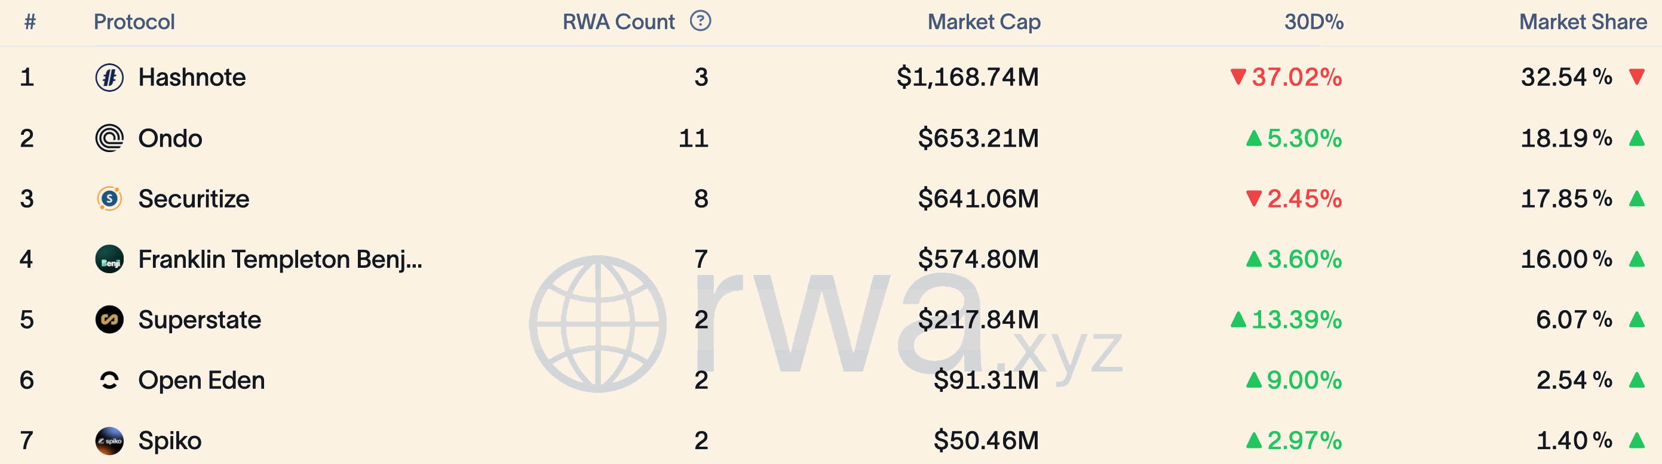The width and height of the screenshot is (1662, 464).
Task: Click the Franklin Templeton Benji logo
Action: coord(110,259)
